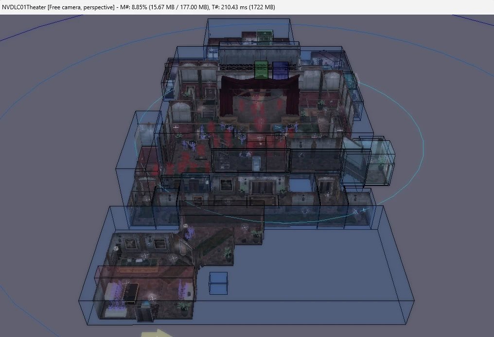Select the left framed painting on the bedroom wall
The image size is (494, 337).
tap(130, 244)
